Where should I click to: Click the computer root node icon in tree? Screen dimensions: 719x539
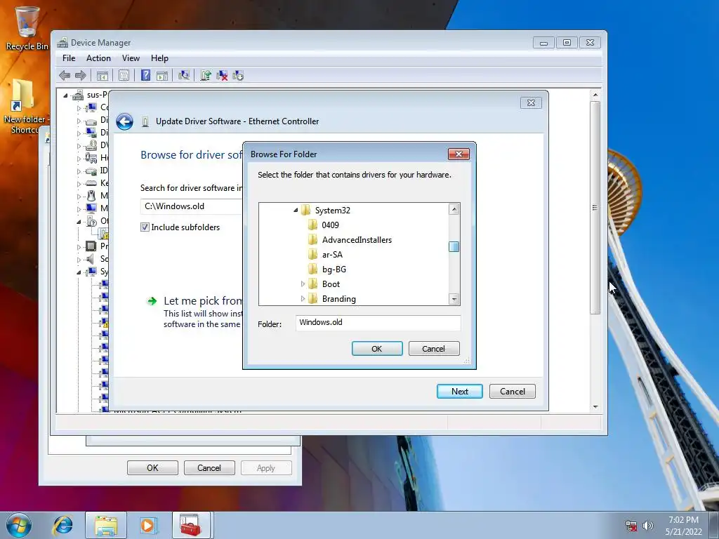click(78, 95)
